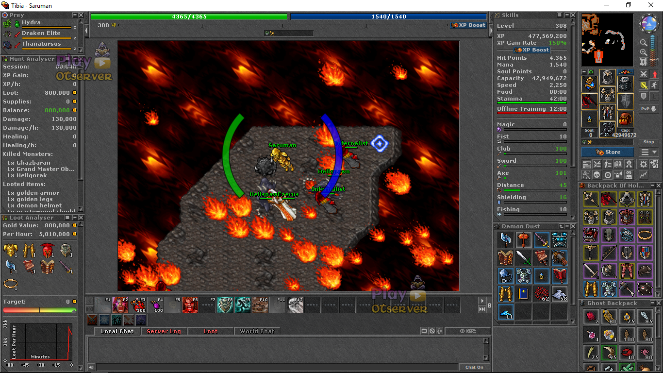This screenshot has height=373, width=663.
Task: Click the boots equipment slot
Action: coord(608,129)
